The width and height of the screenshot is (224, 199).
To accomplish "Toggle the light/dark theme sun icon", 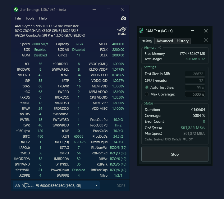I will click(206, 40).
